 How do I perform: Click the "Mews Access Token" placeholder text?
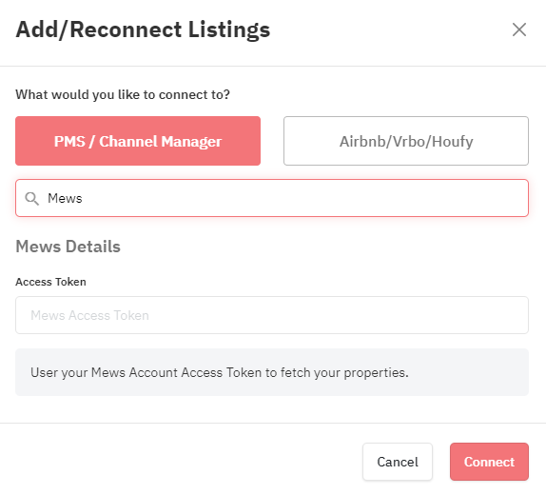89,315
